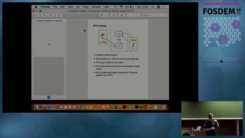Open the Go menu
Viewport: 245px width, 138px height.
tap(78, 7)
